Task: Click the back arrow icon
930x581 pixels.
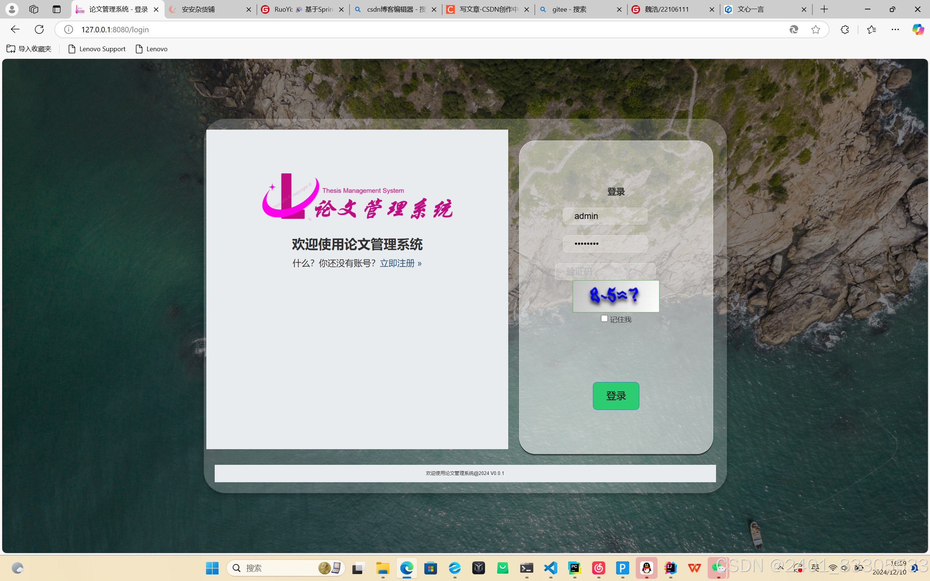Action: 15,29
